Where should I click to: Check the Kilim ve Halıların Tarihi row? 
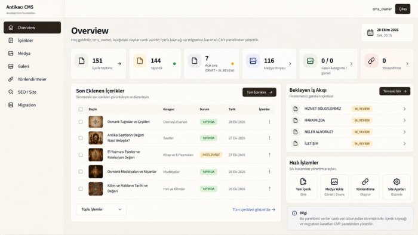[x=81, y=188]
